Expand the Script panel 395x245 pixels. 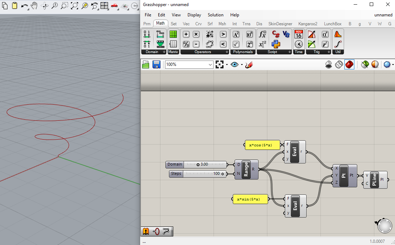coord(289,52)
